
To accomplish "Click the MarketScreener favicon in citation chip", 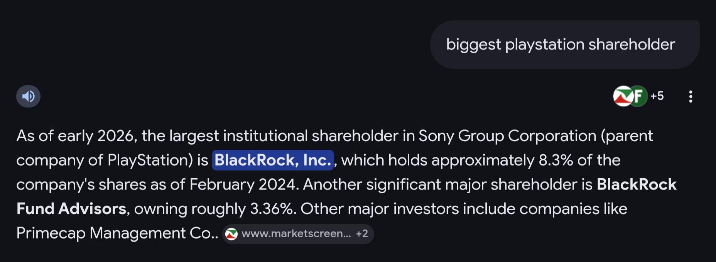I will (231, 234).
